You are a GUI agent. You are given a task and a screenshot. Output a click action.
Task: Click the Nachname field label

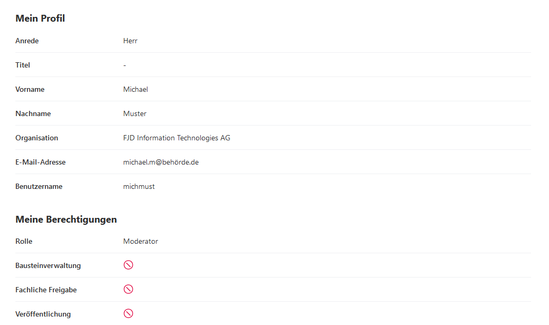[x=33, y=114]
